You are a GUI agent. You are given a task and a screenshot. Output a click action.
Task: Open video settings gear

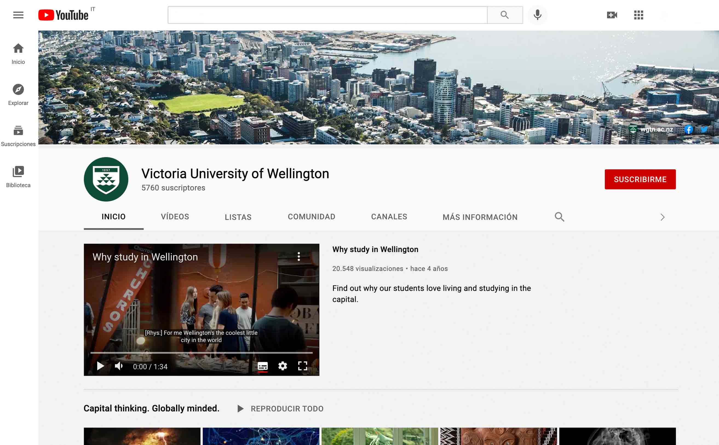click(x=283, y=366)
